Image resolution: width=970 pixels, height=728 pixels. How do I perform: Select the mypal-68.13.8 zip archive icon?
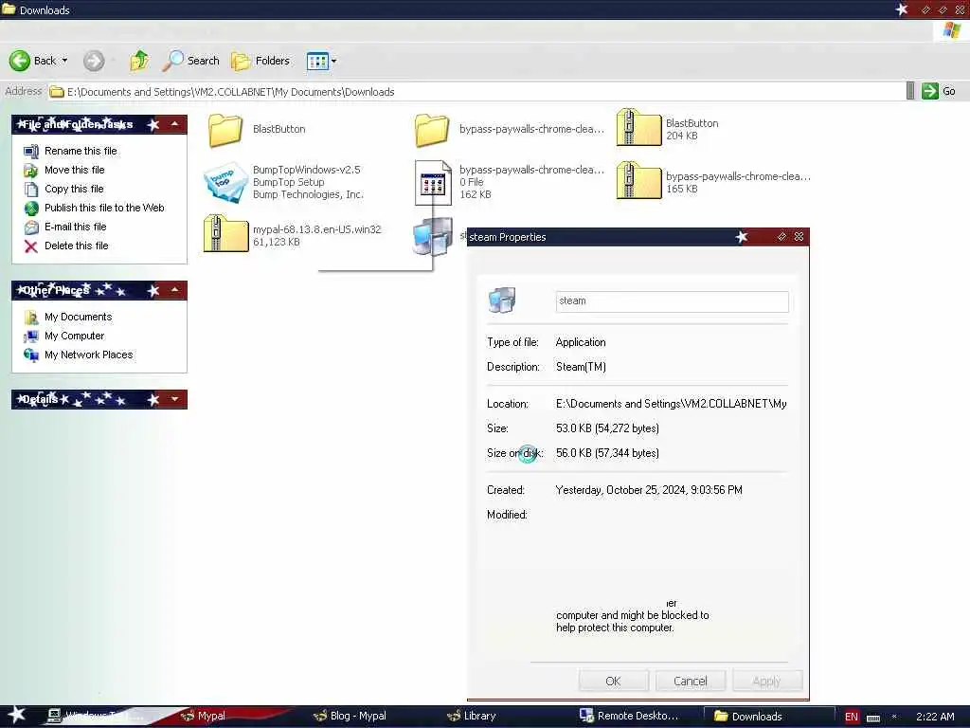[x=225, y=233]
